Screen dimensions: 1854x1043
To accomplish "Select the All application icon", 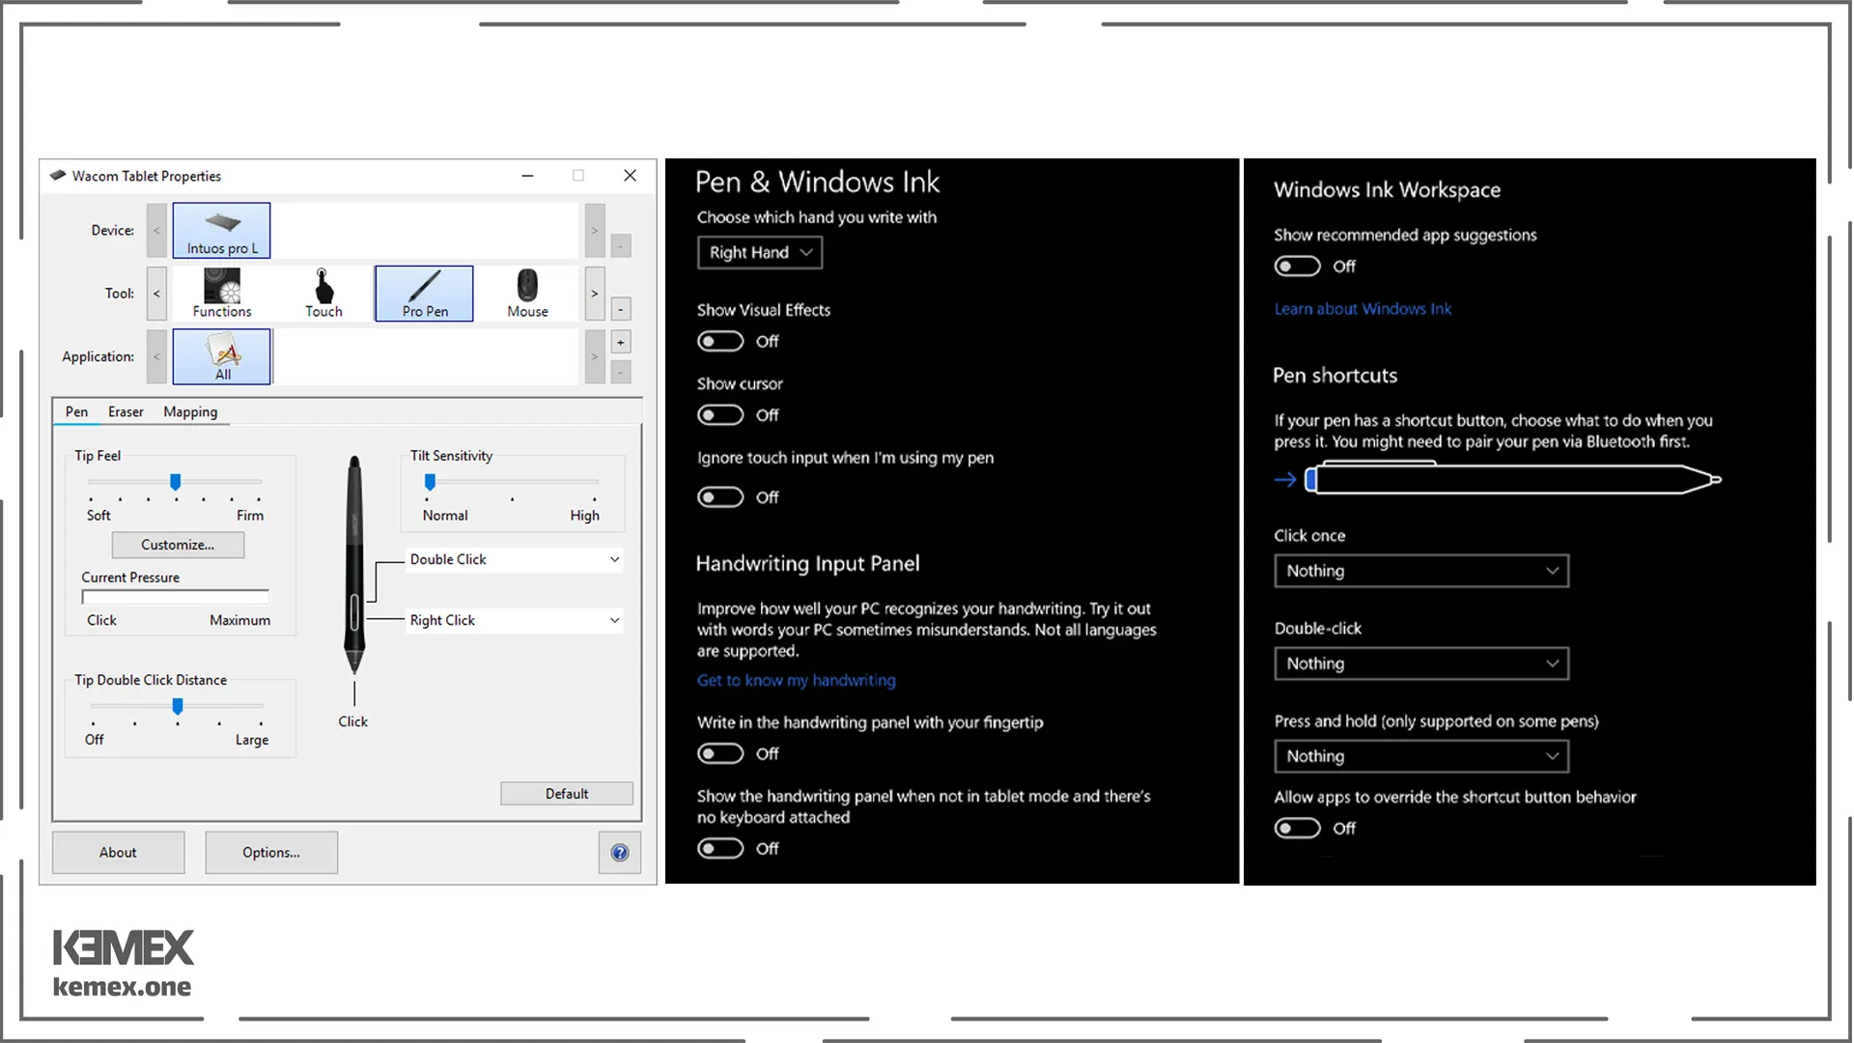I will point(221,356).
